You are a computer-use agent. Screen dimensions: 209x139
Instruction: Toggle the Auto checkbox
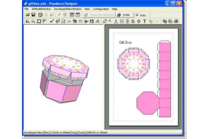[x=137, y=15]
